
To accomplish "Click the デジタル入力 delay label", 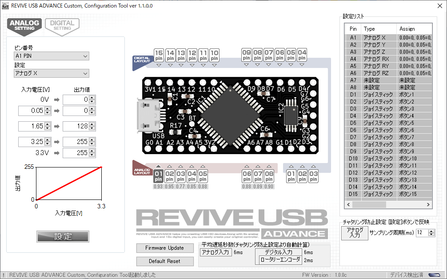I will click(x=279, y=252).
